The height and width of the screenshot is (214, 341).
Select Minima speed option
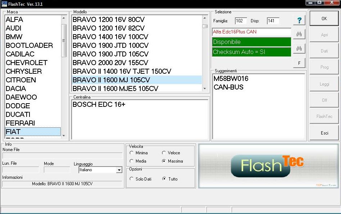point(131,153)
